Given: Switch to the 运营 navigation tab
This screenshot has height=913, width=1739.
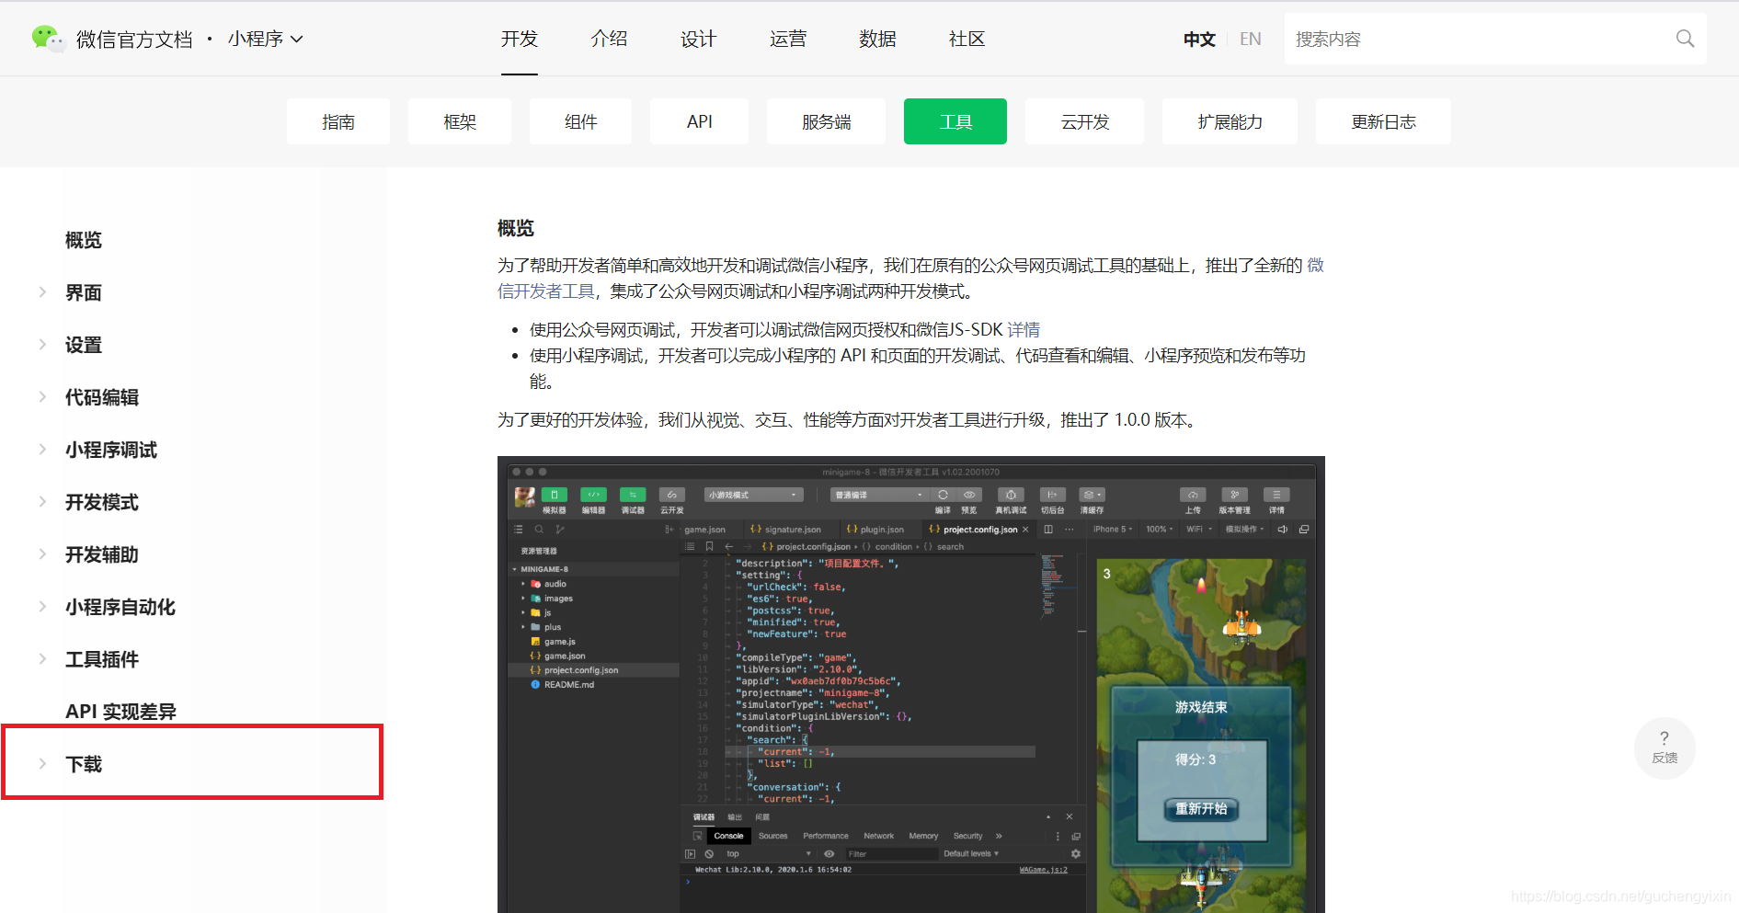Looking at the screenshot, I should (788, 39).
